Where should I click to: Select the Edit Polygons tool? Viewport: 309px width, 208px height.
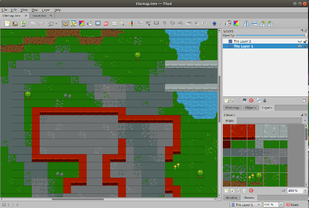(148, 23)
